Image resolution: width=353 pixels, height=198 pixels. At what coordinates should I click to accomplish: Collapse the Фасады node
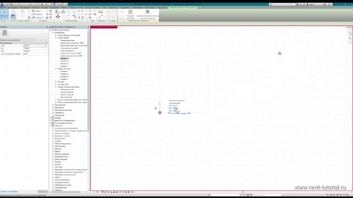(x=56, y=87)
